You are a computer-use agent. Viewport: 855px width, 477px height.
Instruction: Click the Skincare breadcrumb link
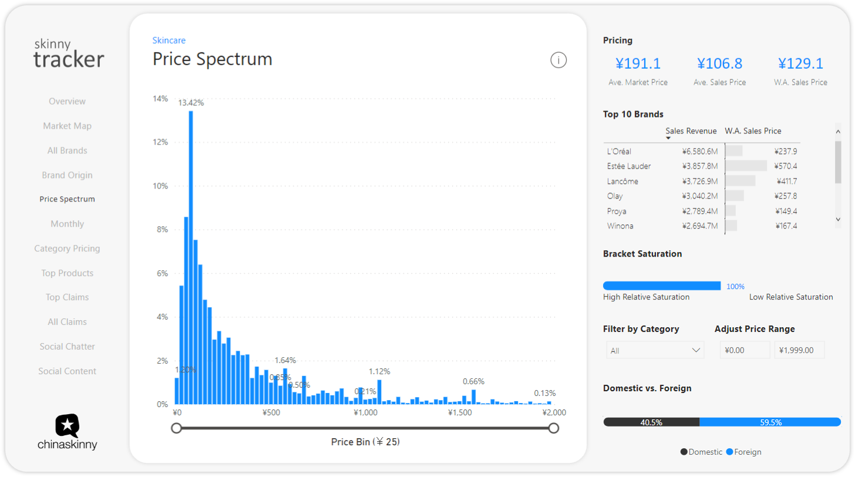point(169,41)
